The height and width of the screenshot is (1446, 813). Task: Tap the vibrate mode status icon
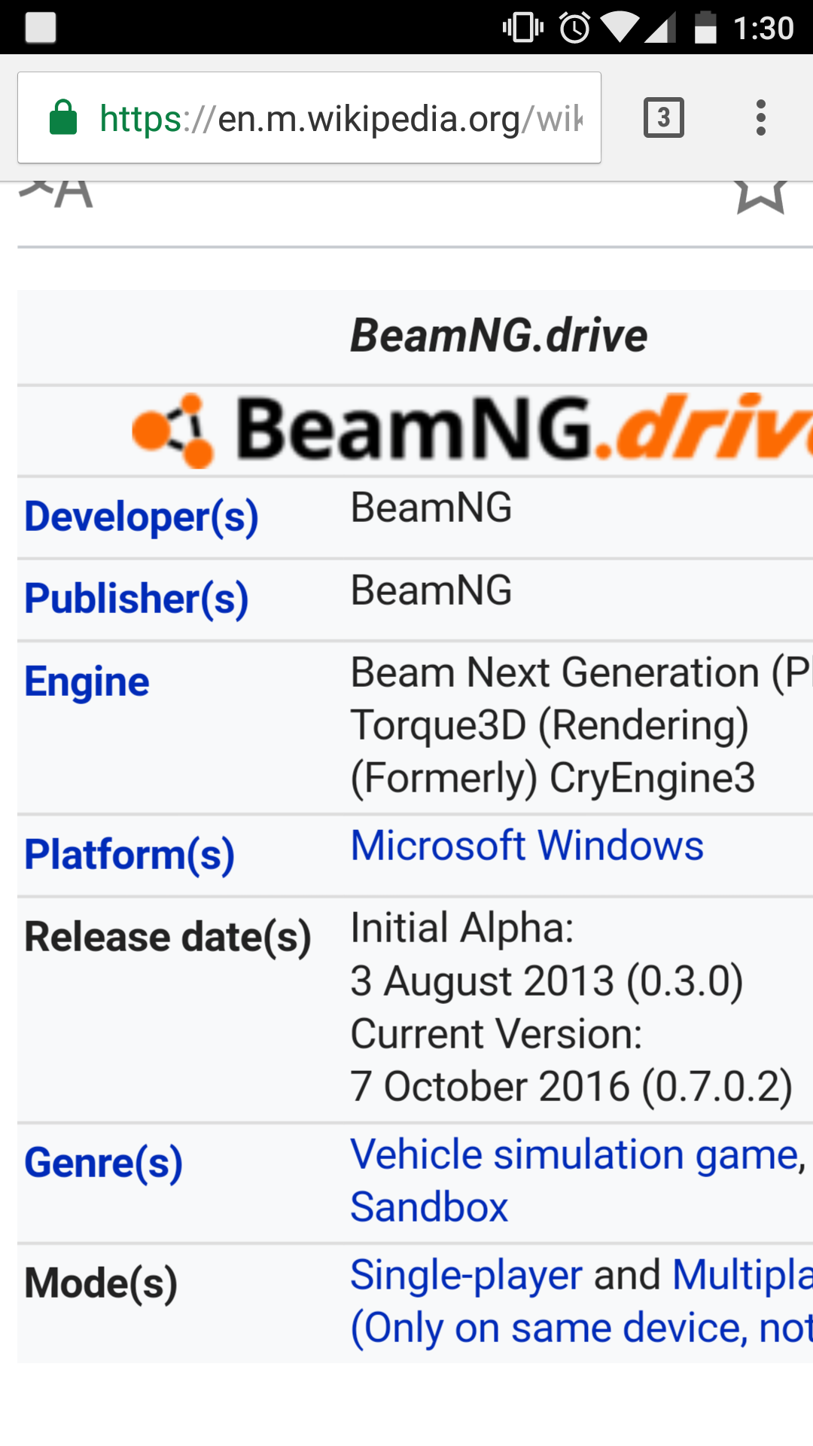pos(522,28)
